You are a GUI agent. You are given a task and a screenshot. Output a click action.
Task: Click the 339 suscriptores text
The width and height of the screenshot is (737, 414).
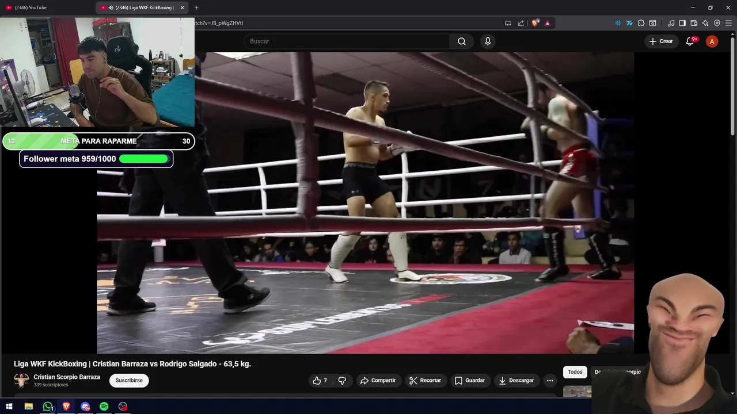[x=51, y=385]
